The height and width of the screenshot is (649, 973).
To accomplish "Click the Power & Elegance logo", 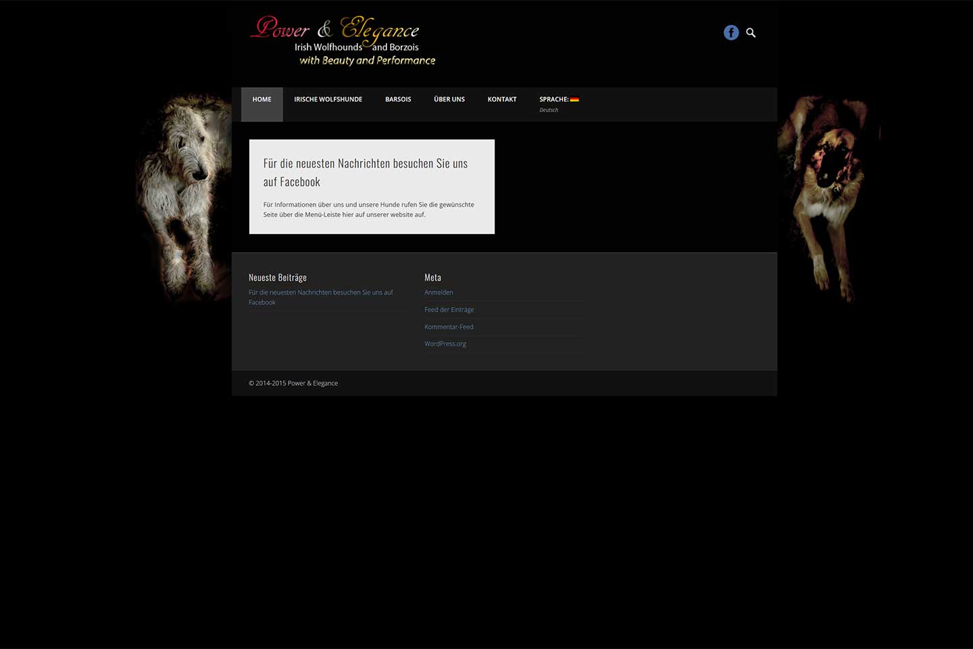I will click(343, 41).
